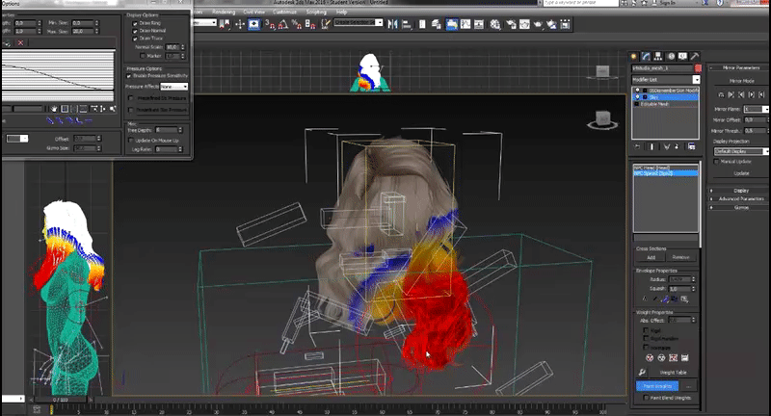Click the Update button in Mirror Parameters

click(x=741, y=173)
